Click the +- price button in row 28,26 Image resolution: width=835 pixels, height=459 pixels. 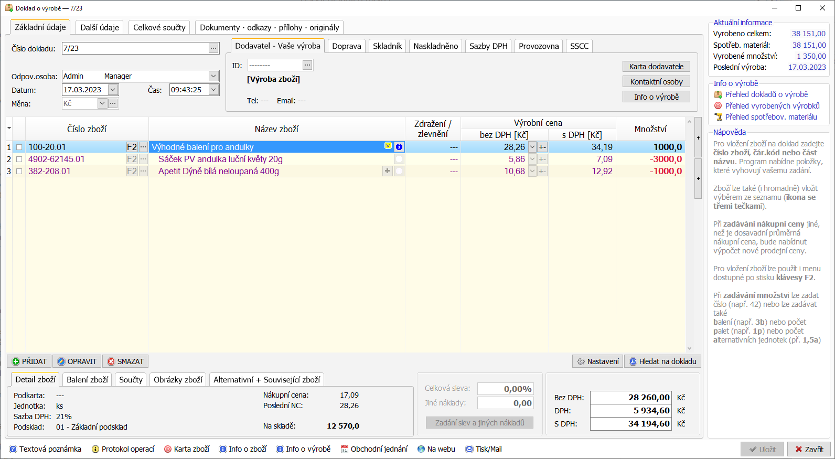542,147
